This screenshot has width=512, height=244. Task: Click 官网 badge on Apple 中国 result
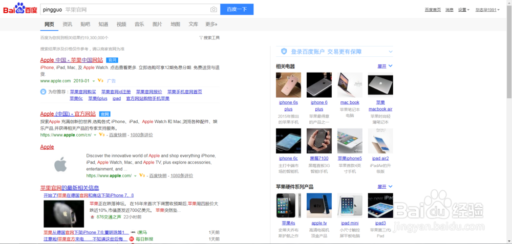[x=112, y=60]
